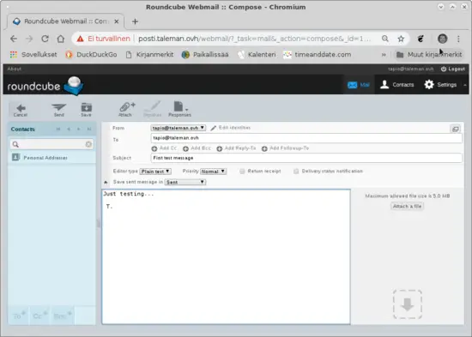Go to previous contacts page arrow
The height and width of the screenshot is (337, 472).
tap(69, 129)
